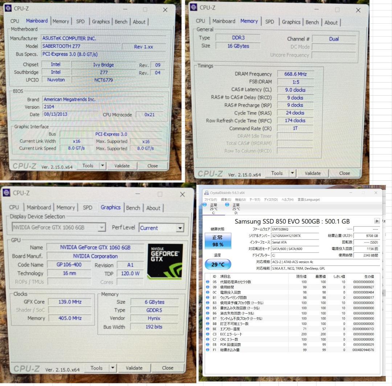Select the blue health icon for drive C:

(x=204, y=204)
